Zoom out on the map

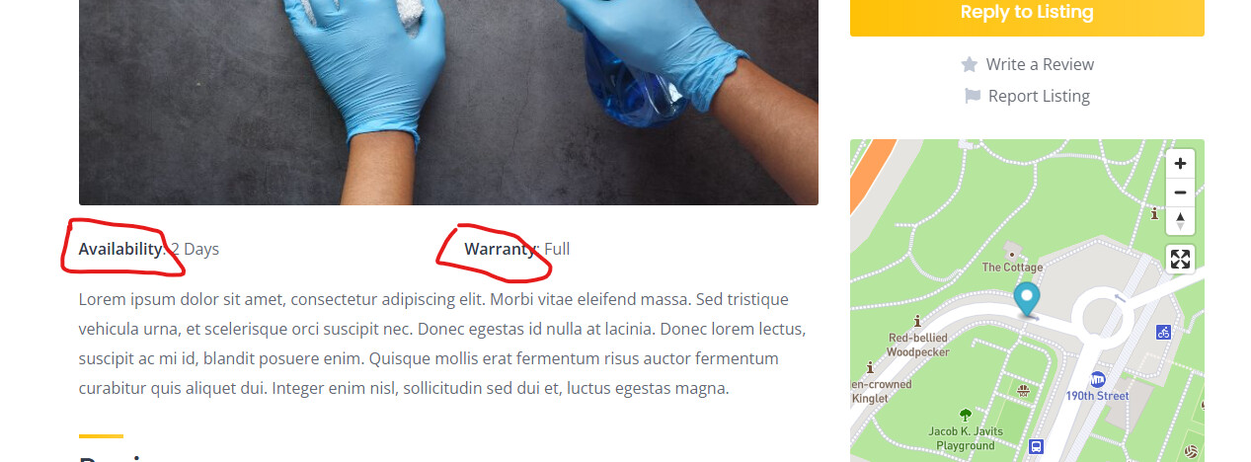point(1180,192)
